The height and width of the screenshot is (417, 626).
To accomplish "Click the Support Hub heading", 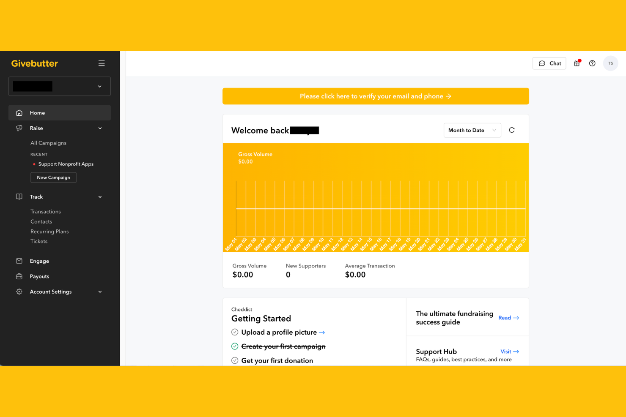I will tap(436, 352).
